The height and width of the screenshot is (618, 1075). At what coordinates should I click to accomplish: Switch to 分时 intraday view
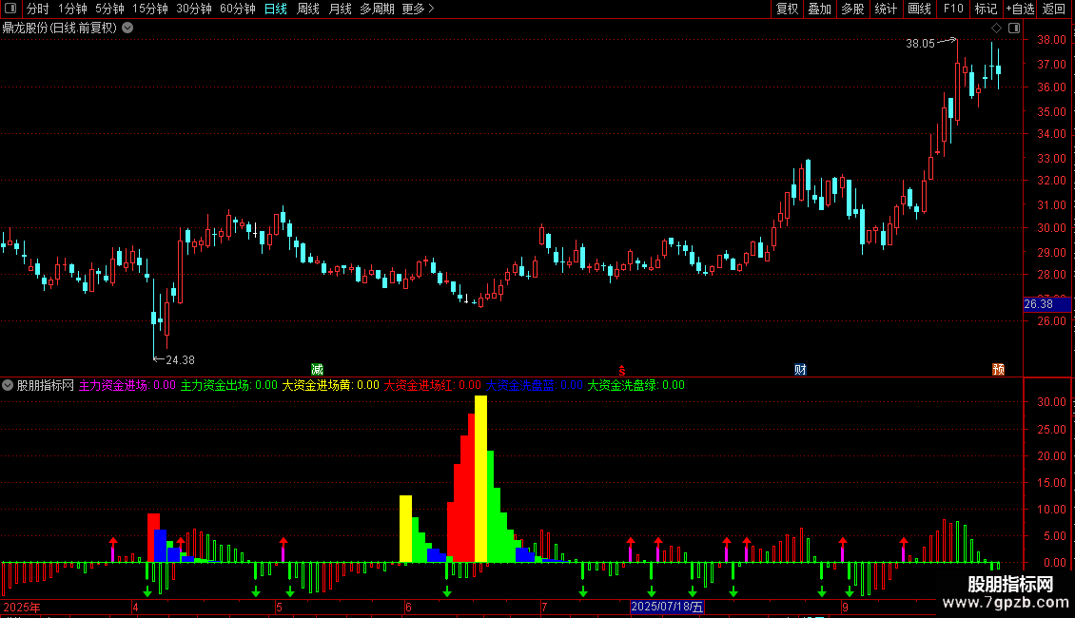click(x=38, y=9)
